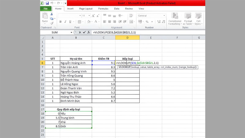
Task: Click the cell containing Nguyễn Hoàng Anh
Action: click(x=76, y=63)
